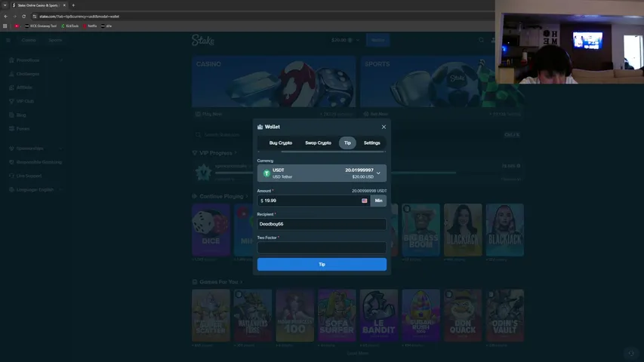
Task: Open the Moon Princess 100 thumbnail
Action: pyautogui.click(x=295, y=316)
